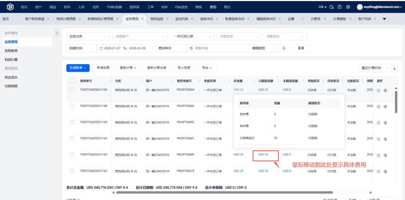Click the 申请扣费 button
Viewport: 405px width, 200px height.
(103, 68)
